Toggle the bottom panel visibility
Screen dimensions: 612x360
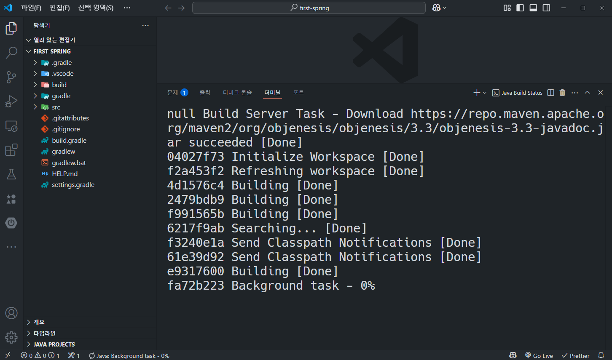533,8
